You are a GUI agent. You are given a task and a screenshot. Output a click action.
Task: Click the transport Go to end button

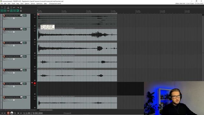click(x=5, y=113)
